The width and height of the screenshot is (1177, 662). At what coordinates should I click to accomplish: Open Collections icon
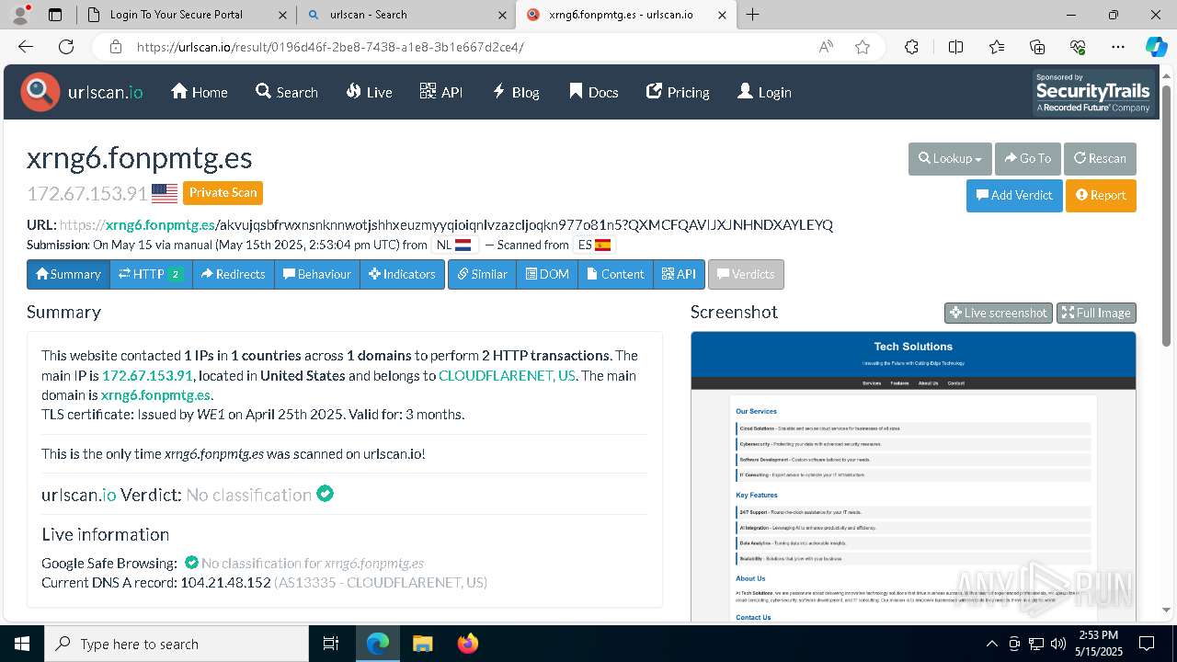click(x=1037, y=47)
